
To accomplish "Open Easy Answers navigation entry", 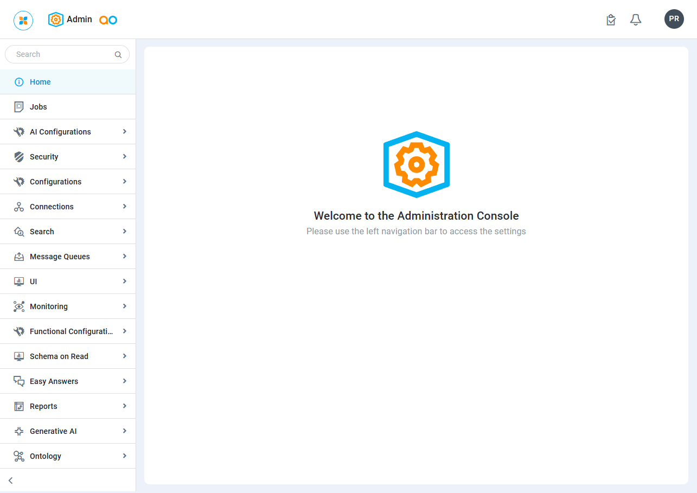I will click(x=54, y=381).
